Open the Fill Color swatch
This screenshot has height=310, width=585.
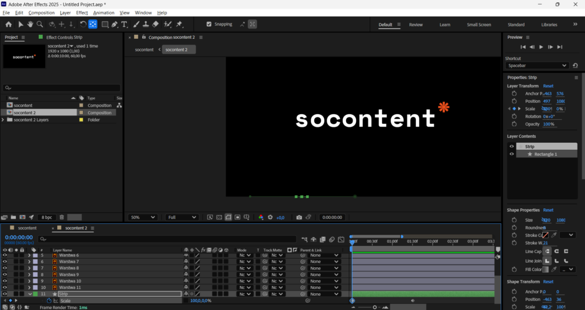pyautogui.click(x=546, y=269)
